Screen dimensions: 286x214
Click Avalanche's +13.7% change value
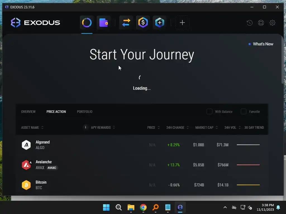(173, 165)
